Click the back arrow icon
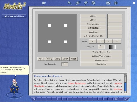 pyautogui.click(x=44, y=3)
